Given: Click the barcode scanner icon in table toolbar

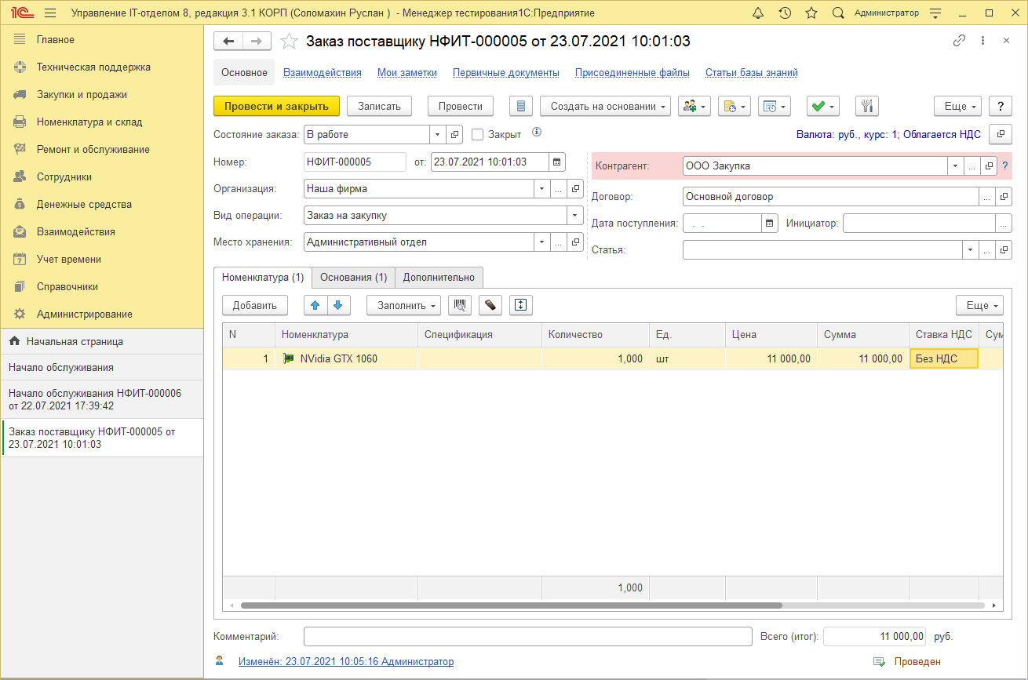Looking at the screenshot, I should coord(459,305).
